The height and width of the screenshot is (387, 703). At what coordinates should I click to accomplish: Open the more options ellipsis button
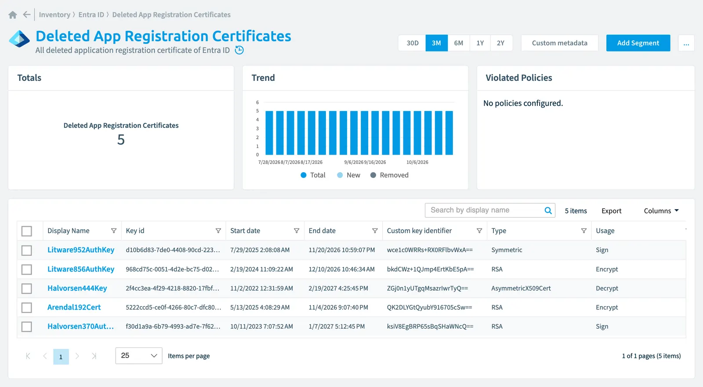[x=686, y=43]
